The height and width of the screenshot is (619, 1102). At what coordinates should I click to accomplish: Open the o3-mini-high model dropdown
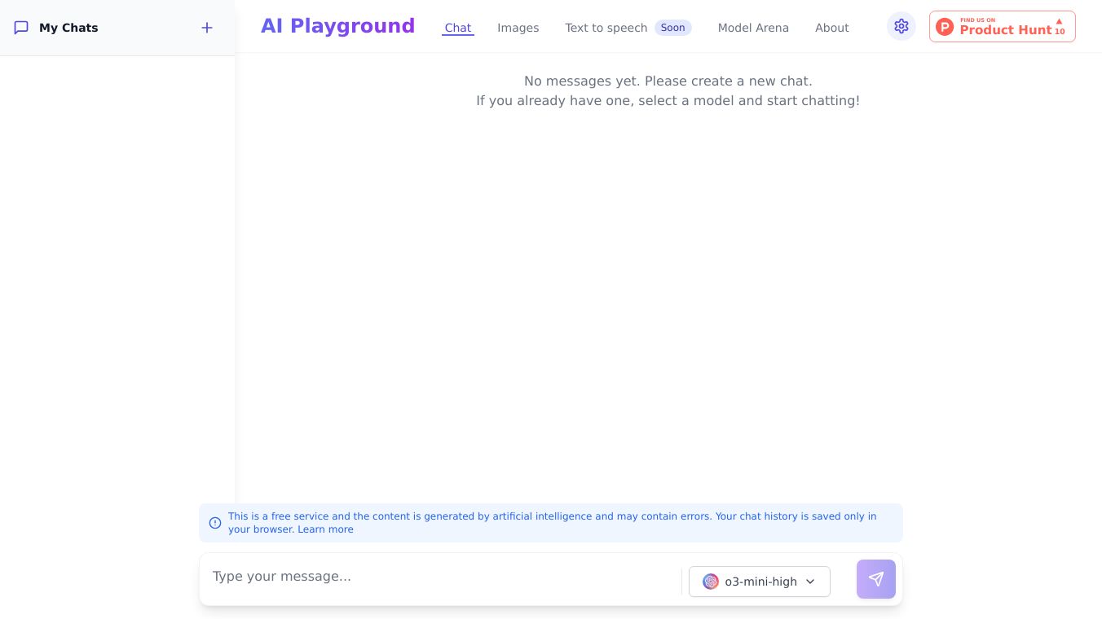[x=760, y=582]
